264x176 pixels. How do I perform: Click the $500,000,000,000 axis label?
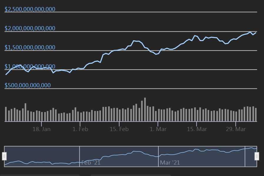pos(28,86)
